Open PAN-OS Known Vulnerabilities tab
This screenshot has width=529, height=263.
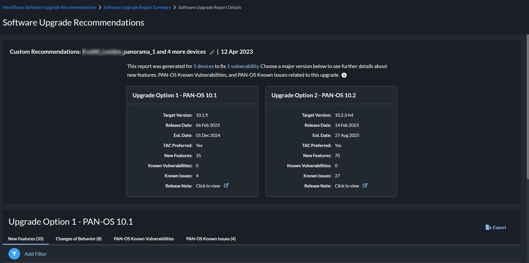point(144,239)
